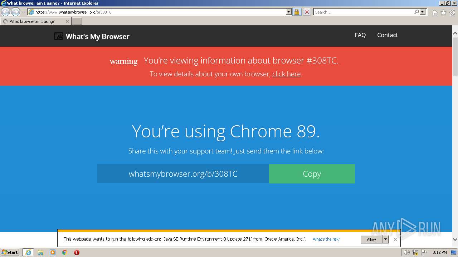Allow the Java add-on to run
This screenshot has width=458, height=257.
click(371, 240)
